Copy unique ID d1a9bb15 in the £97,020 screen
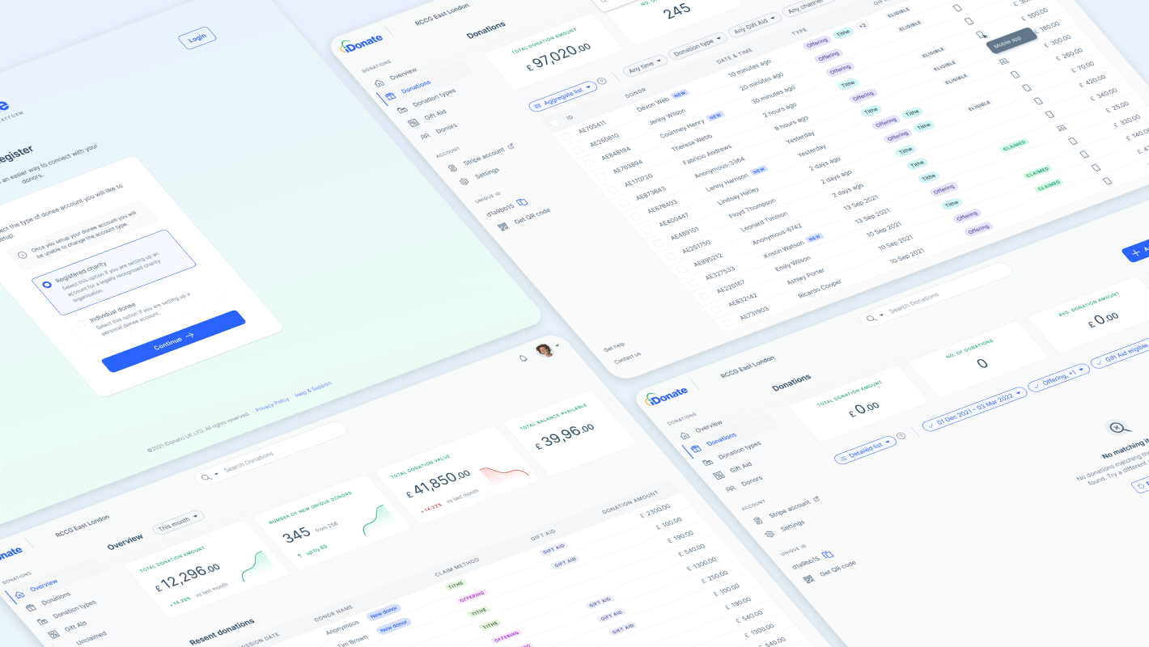 522,201
